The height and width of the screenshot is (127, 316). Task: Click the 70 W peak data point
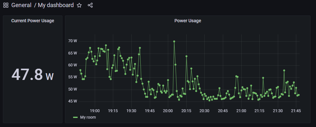(x=174, y=41)
